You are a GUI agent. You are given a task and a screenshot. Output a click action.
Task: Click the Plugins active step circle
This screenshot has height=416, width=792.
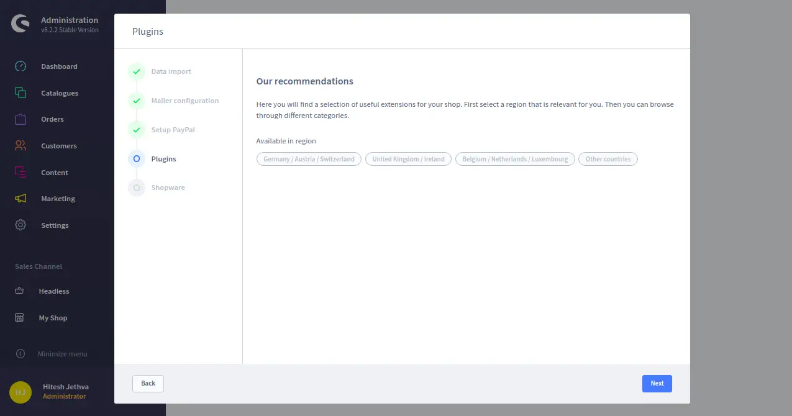pyautogui.click(x=137, y=159)
